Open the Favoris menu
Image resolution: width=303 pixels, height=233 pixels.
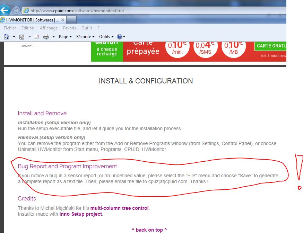(x=69, y=28)
